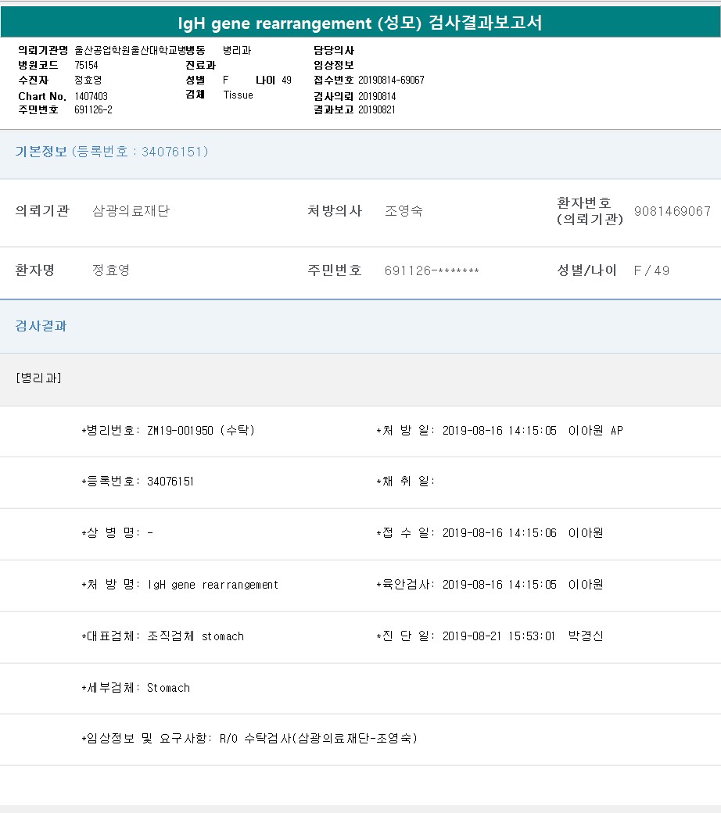Click header 주민번호 value 691126-2
Image resolution: width=721 pixels, height=813 pixels.
pyautogui.click(x=93, y=110)
